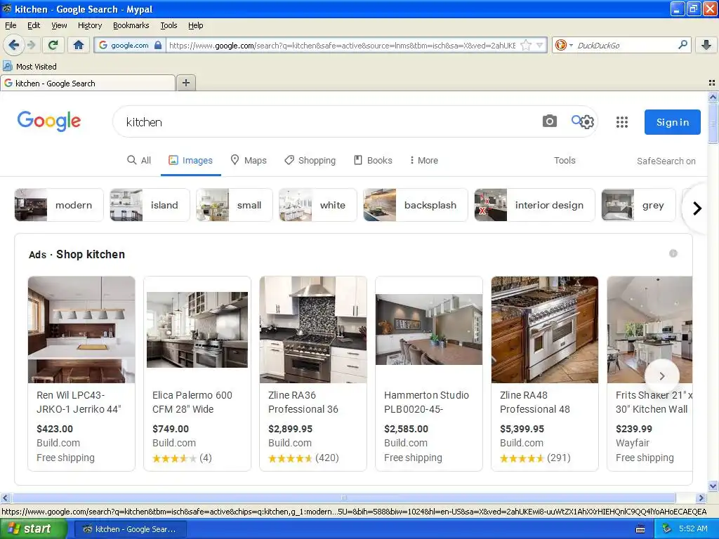Screen dimensions: 719x539
Task: Open the Tools menu in the menu bar
Action: [169, 25]
